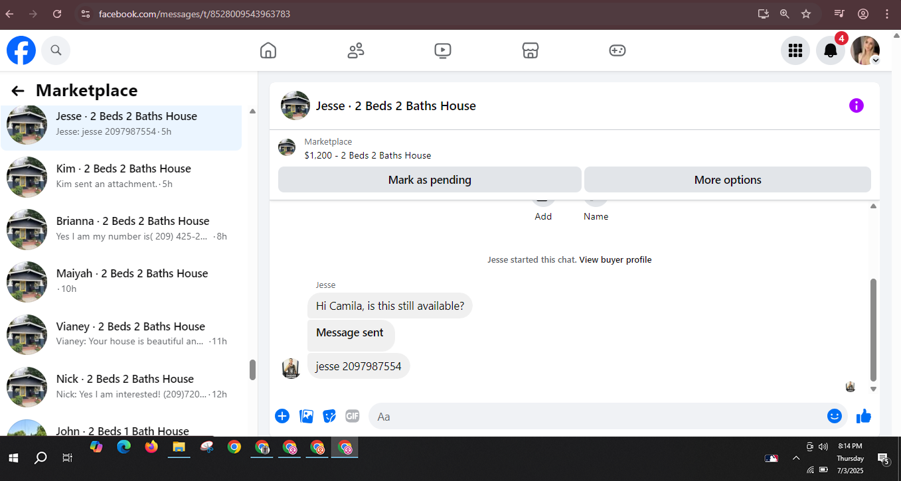Screen dimensions: 901x481
Task: Open the Marketplace storefront tab
Action: [530, 50]
